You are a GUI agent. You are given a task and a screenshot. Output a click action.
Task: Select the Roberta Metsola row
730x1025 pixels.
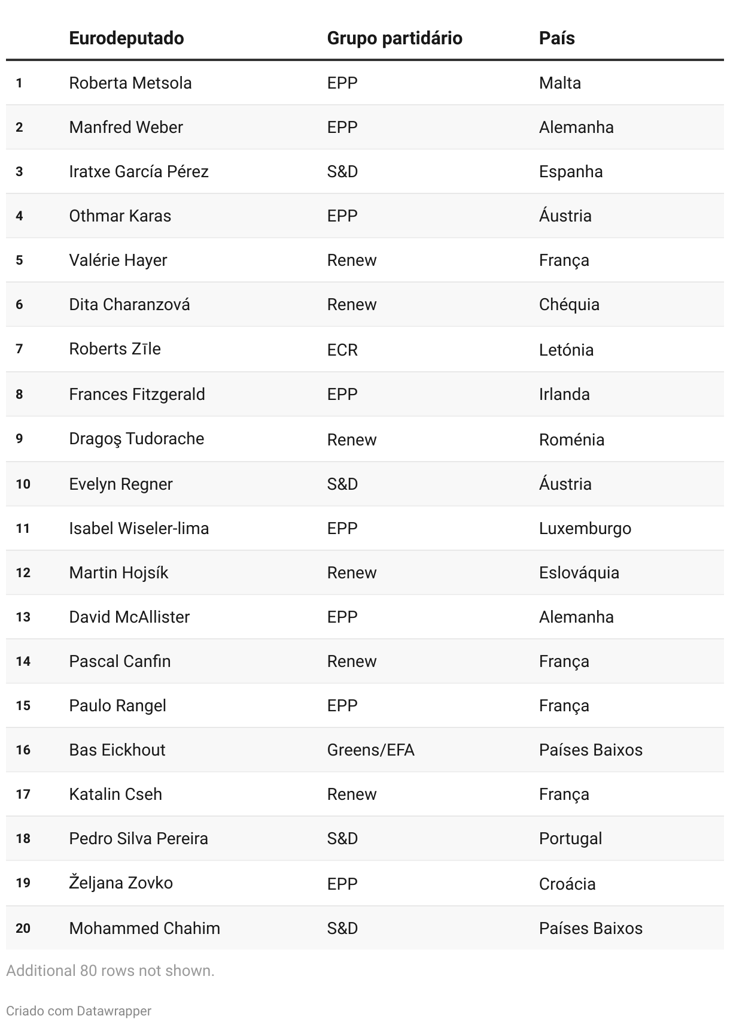365,83
